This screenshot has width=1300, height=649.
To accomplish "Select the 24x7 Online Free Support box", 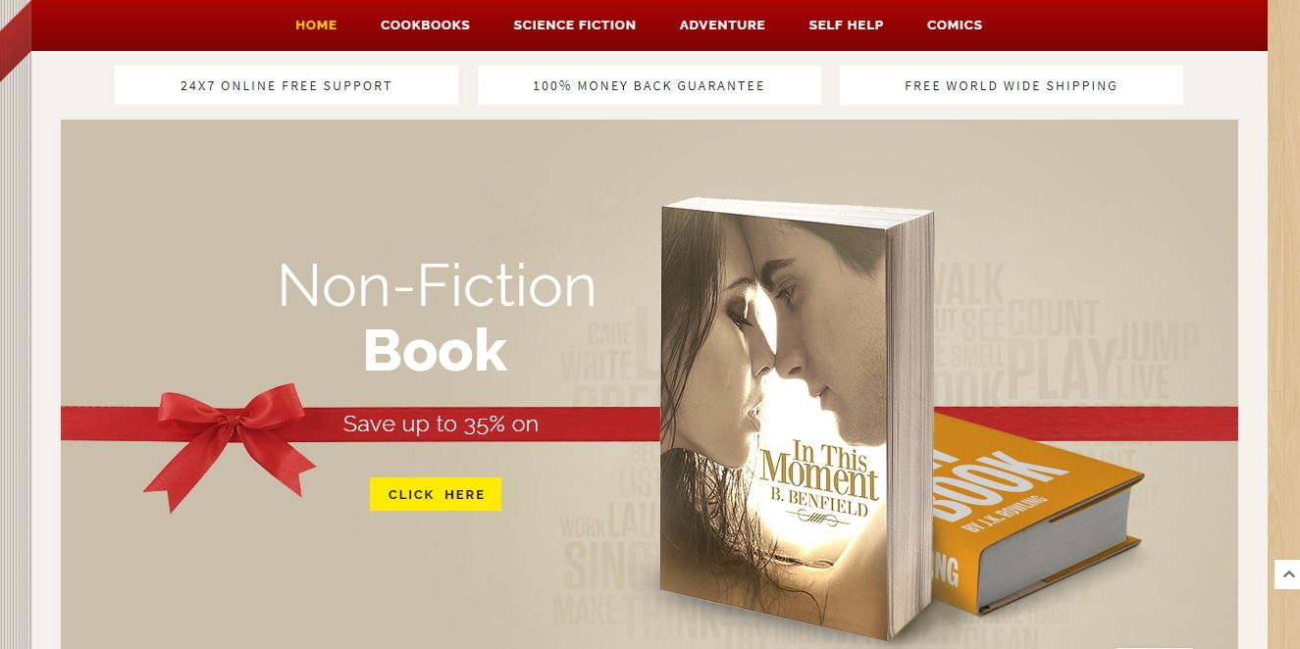I will [x=286, y=85].
